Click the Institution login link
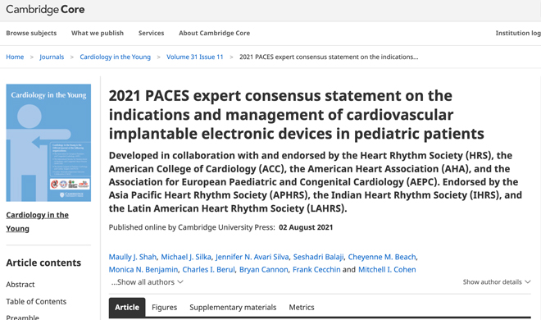The height and width of the screenshot is (320, 541). point(518,33)
